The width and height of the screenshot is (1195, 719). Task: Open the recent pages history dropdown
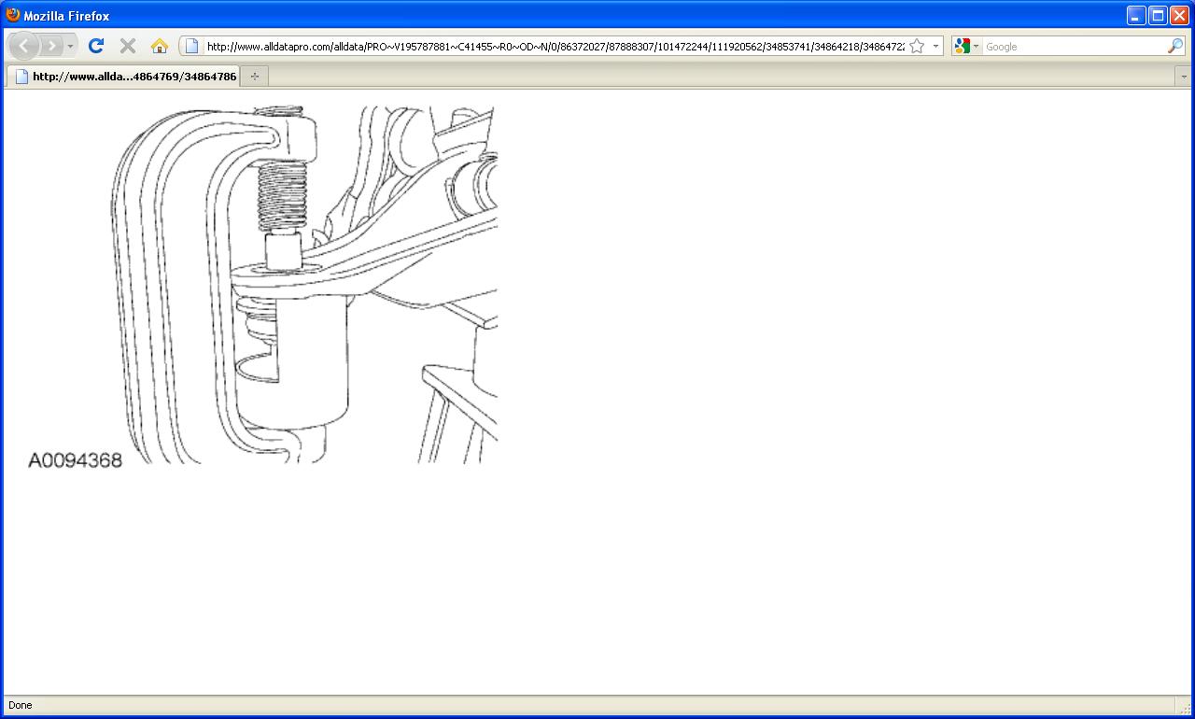point(70,46)
